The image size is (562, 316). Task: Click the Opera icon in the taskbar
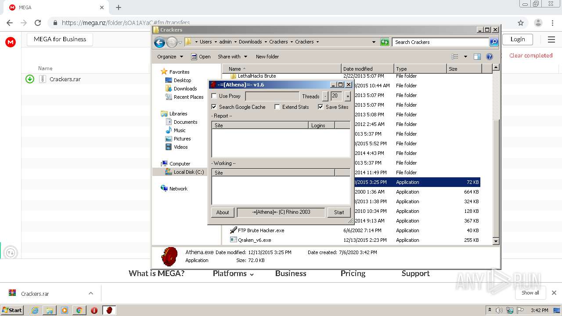click(94, 310)
